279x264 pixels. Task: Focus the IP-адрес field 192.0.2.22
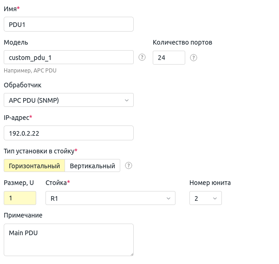69,133
